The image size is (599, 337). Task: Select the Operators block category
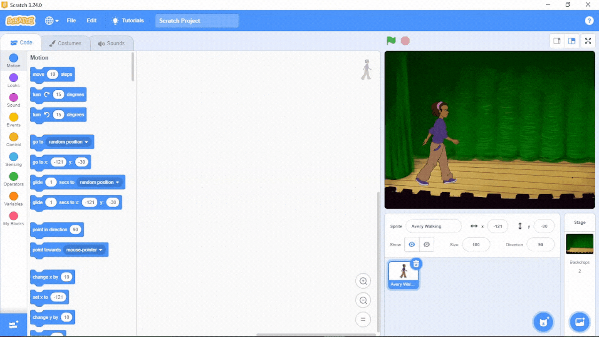coord(13,179)
